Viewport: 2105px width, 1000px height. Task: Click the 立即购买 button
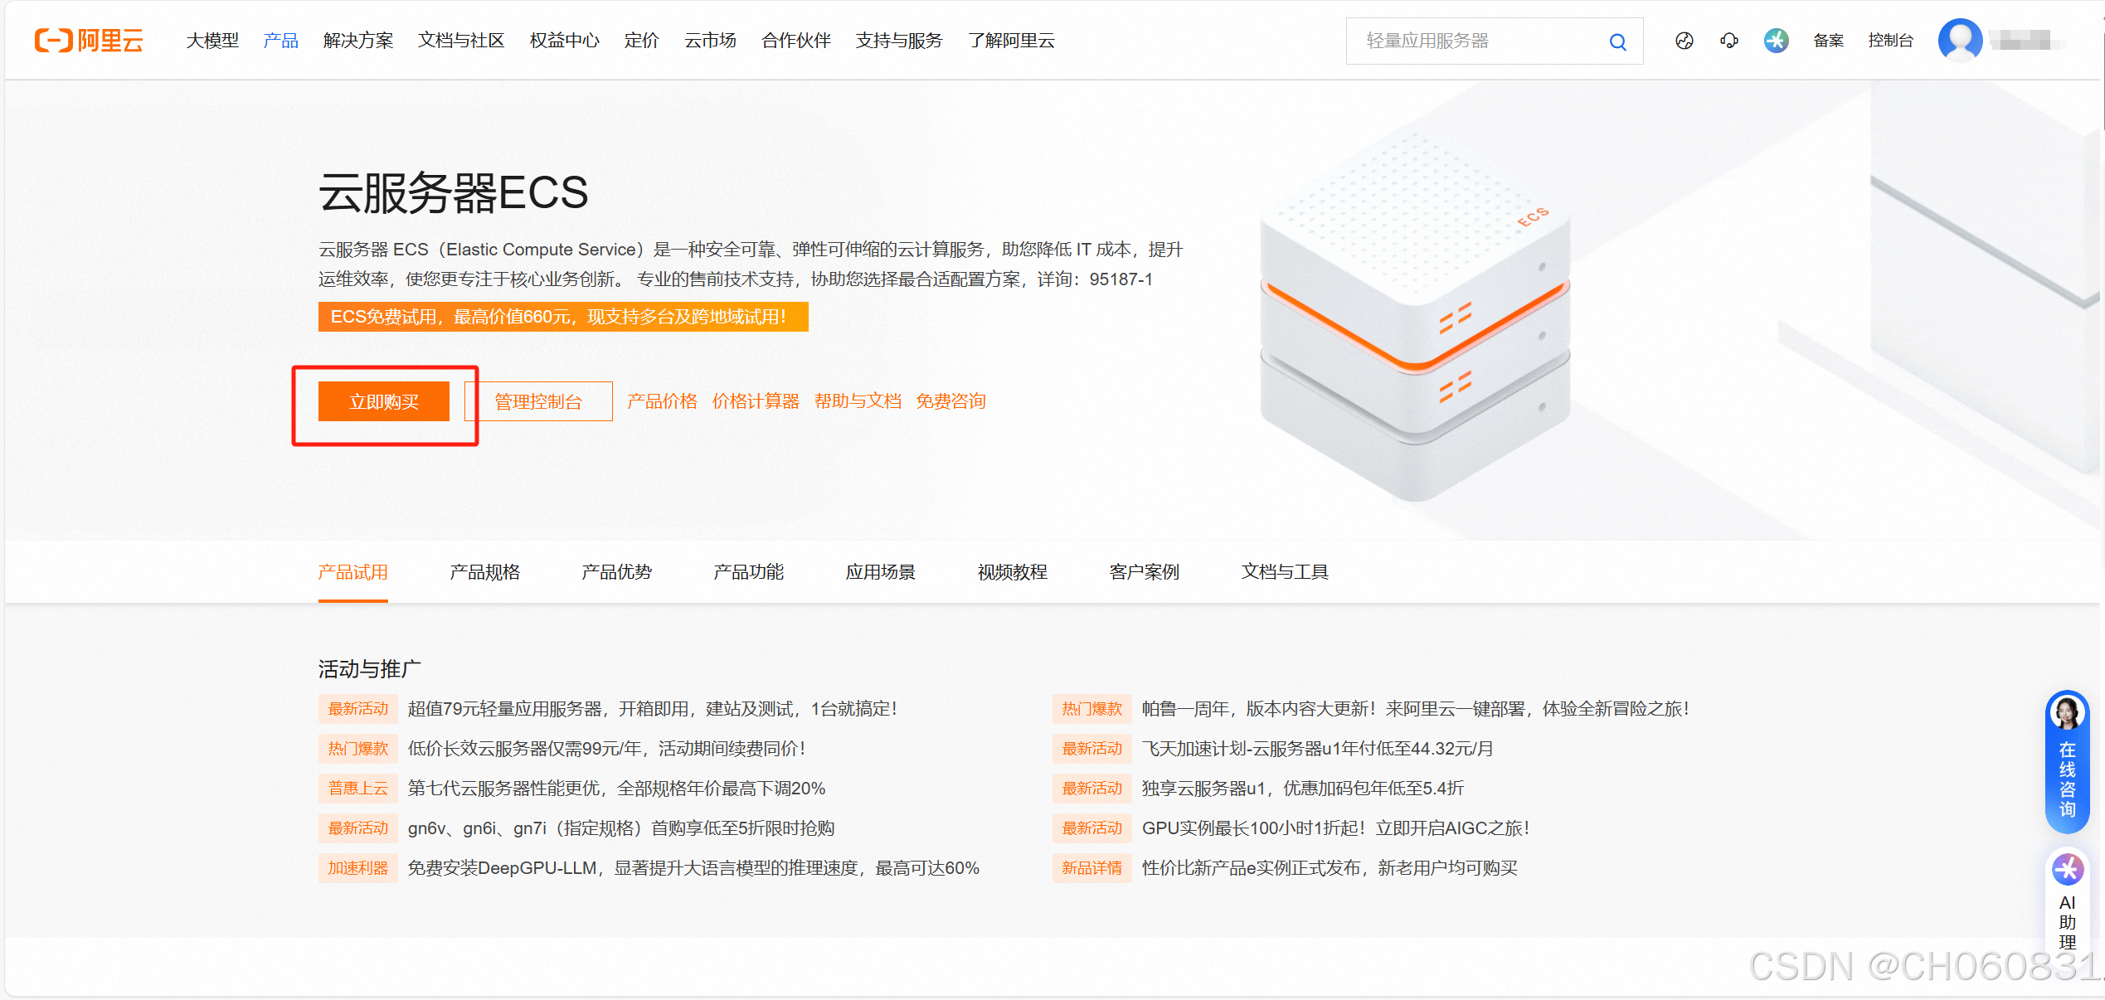pos(384,402)
